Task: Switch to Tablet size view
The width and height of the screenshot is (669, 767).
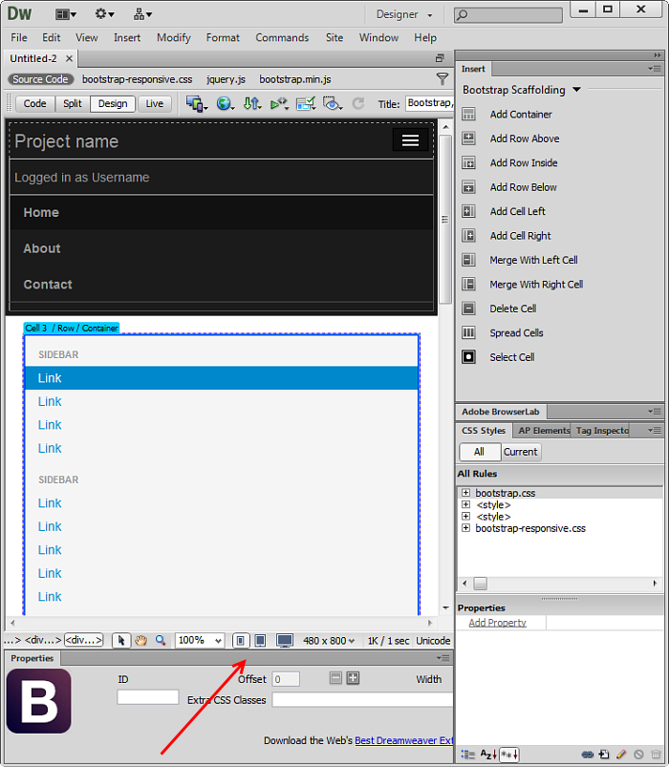Action: point(260,640)
